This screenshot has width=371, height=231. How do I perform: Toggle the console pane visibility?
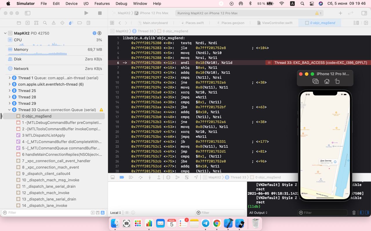click(367, 213)
